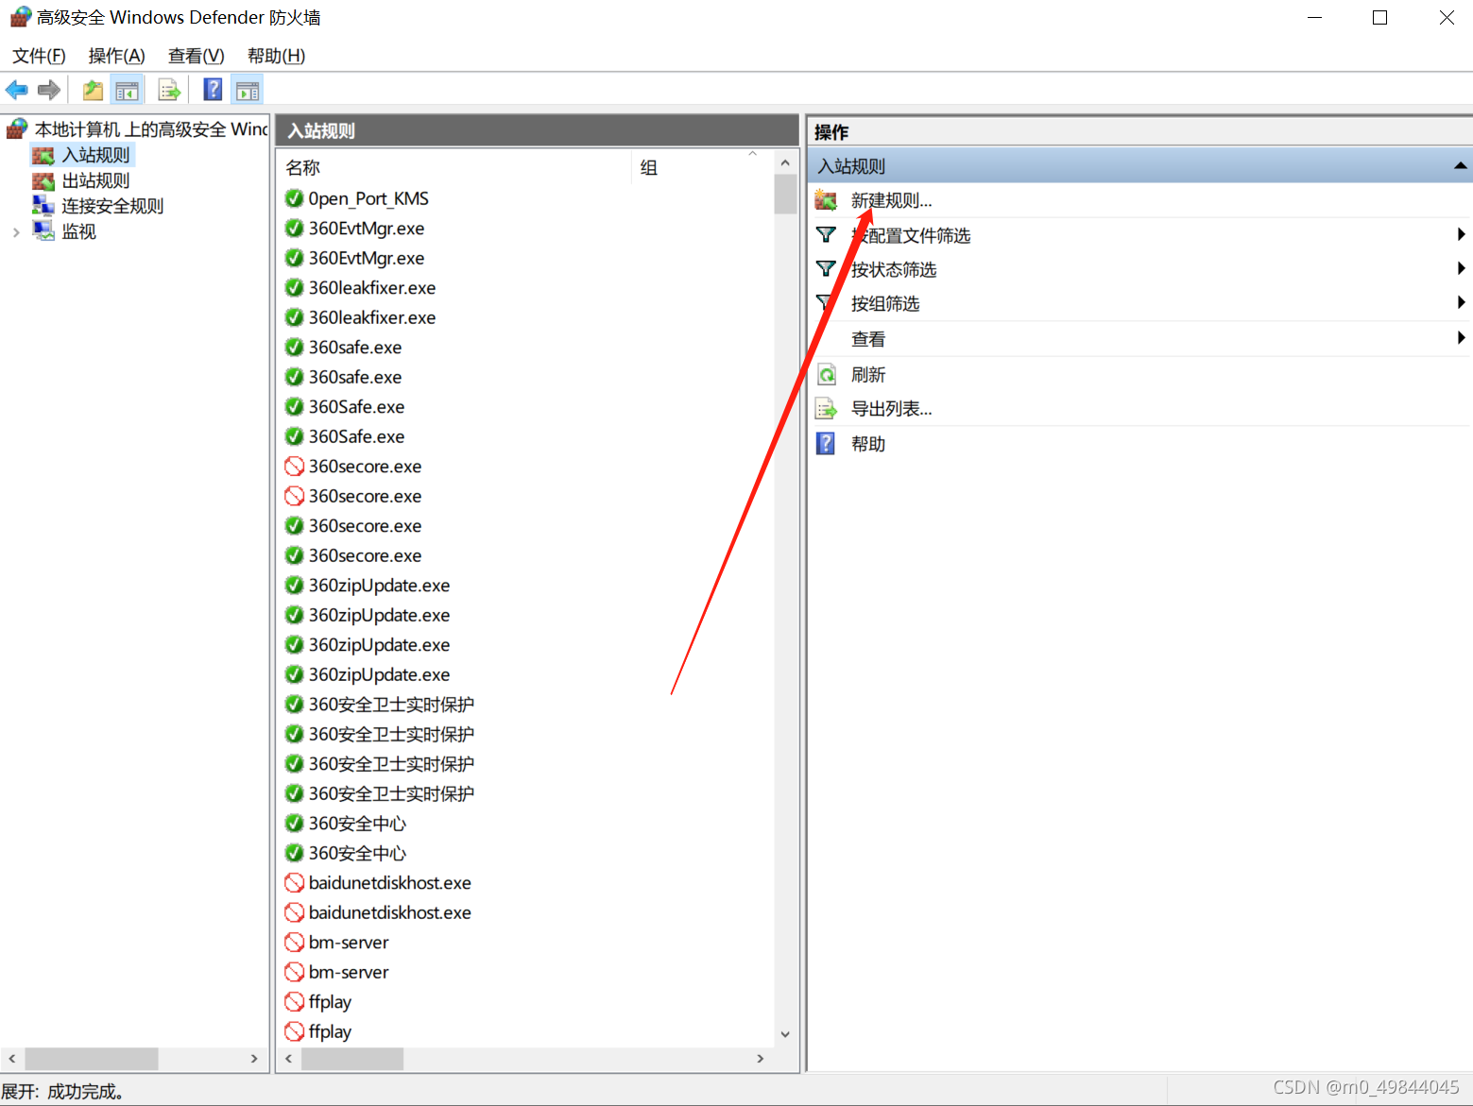Select 出站规则 in the tree
1473x1106 pixels.
95,180
